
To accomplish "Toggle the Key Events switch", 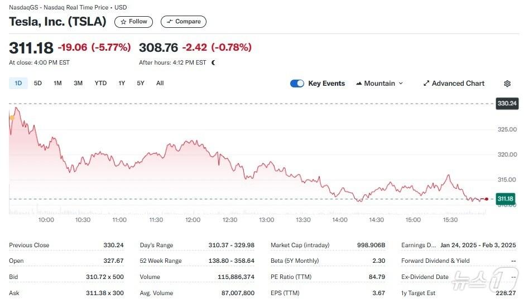I will click(297, 84).
